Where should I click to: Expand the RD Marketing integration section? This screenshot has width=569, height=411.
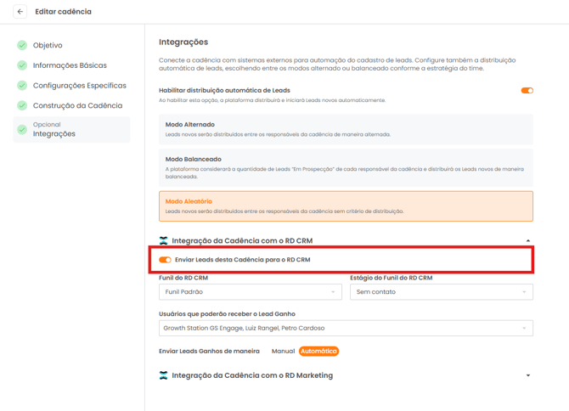pos(528,375)
